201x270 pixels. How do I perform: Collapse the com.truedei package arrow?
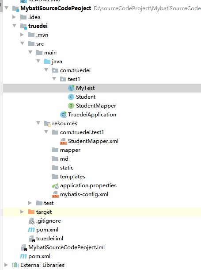(x=46, y=70)
